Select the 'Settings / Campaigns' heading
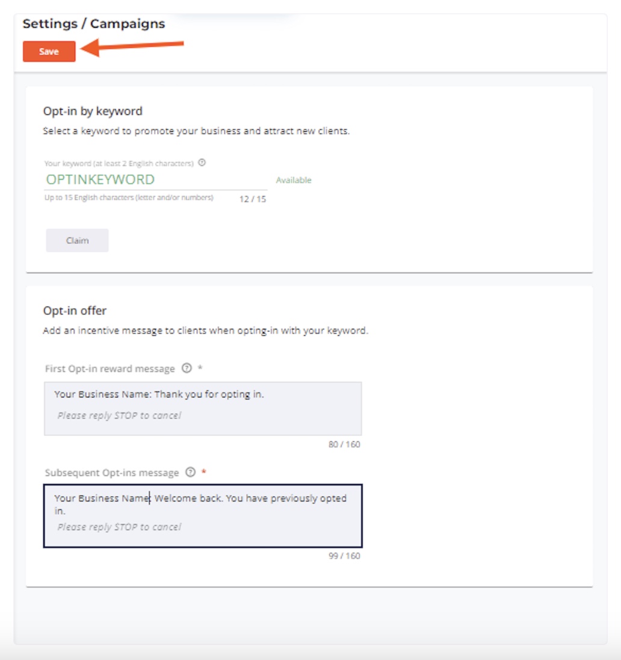Image resolution: width=621 pixels, height=660 pixels. (x=94, y=23)
